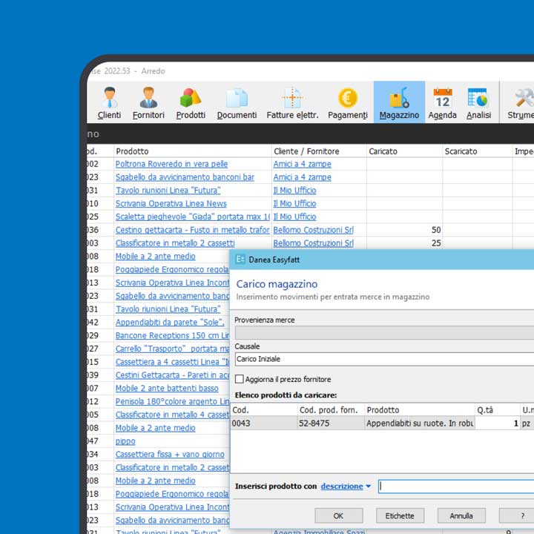The height and width of the screenshot is (534, 534).
Task: Click the Annulla button
Action: coord(461,515)
